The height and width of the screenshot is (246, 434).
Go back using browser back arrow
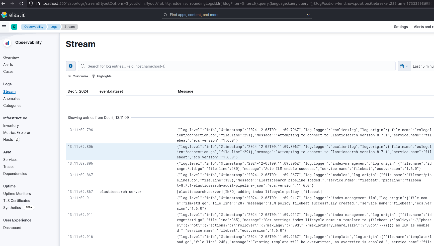(4, 4)
